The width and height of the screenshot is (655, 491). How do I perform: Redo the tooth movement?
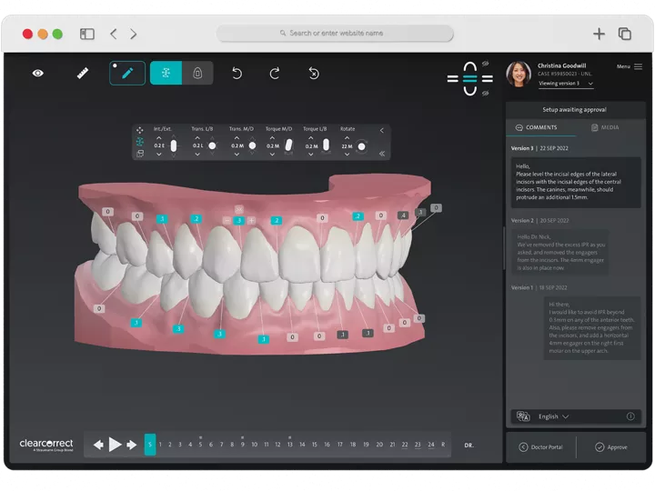[x=275, y=73]
